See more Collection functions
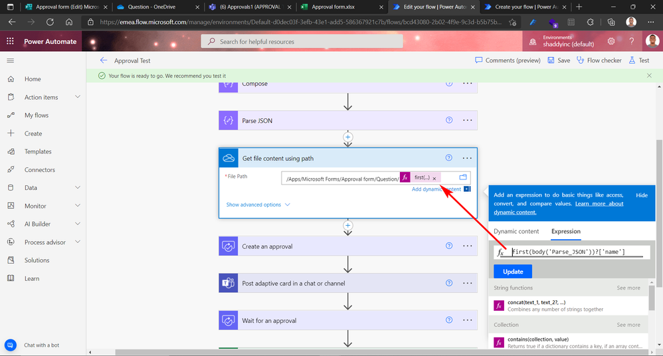 (x=628, y=325)
